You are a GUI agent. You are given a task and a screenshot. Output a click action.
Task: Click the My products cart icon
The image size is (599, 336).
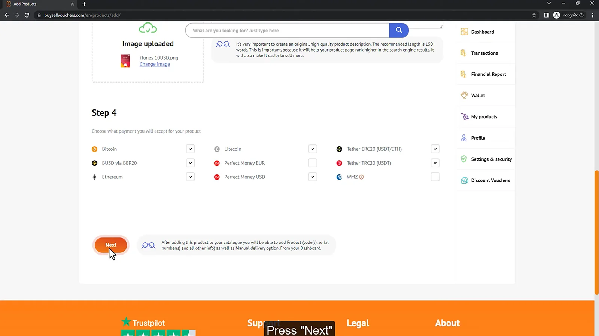(465, 117)
